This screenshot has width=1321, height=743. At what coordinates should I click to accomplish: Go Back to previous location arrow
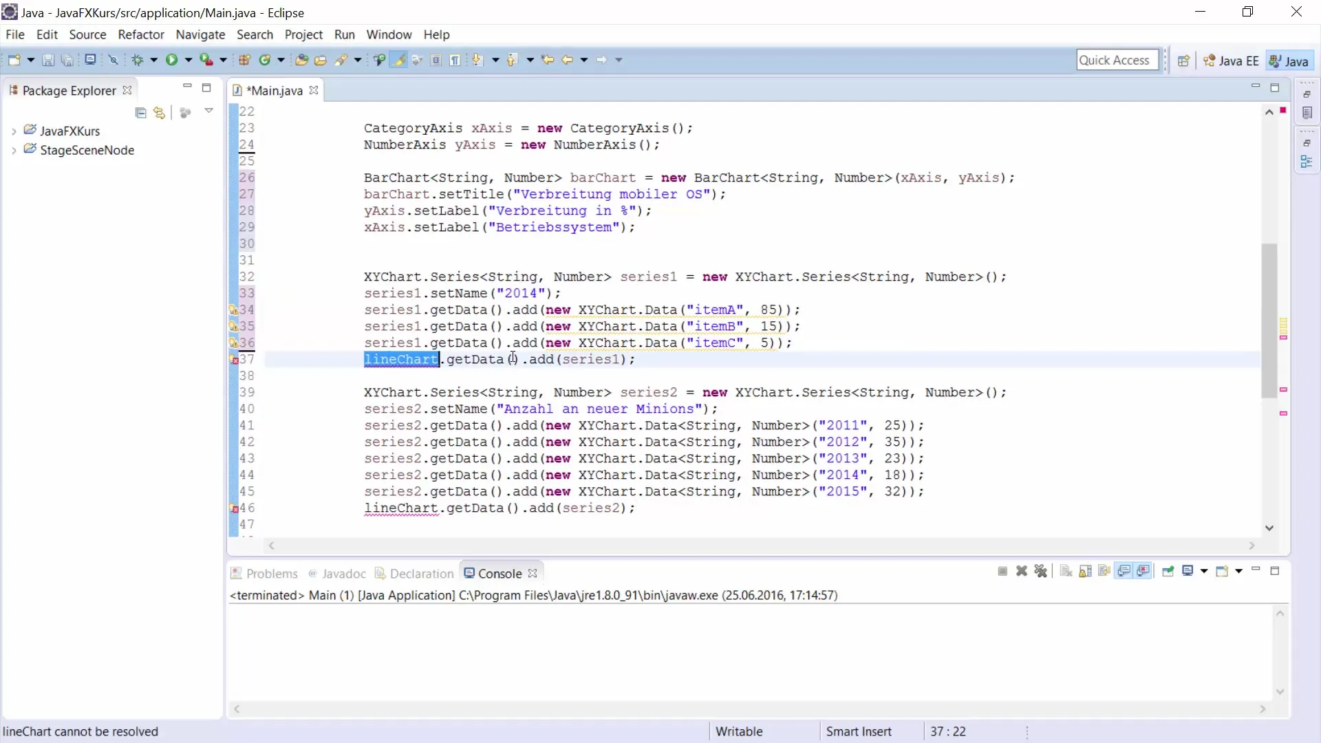click(x=568, y=60)
